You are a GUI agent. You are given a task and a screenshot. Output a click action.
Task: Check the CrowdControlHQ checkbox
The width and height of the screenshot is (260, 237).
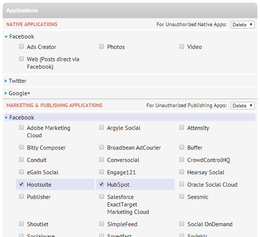coord(182,159)
